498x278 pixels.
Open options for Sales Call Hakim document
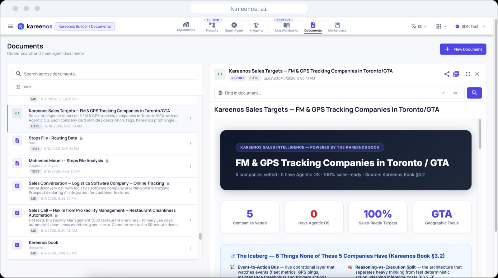pyautogui.click(x=190, y=220)
